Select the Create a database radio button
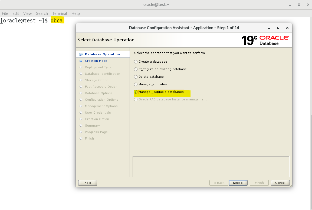Viewport: 312px width, 210px height. (136, 62)
